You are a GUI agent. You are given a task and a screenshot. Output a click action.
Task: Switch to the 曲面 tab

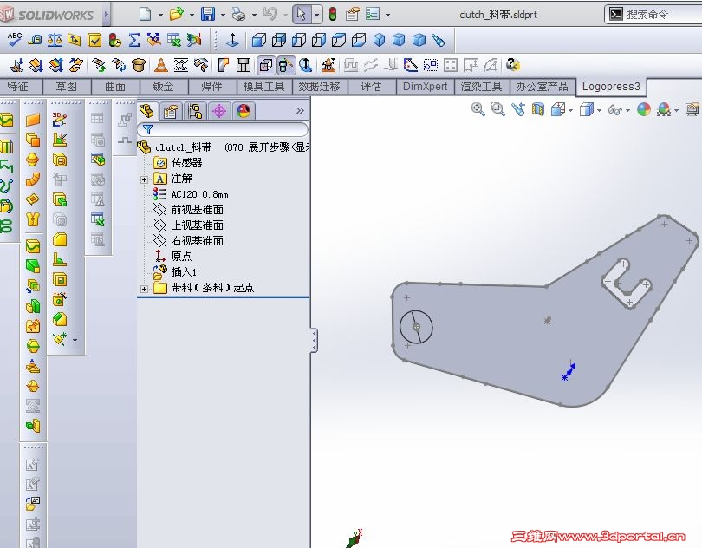pyautogui.click(x=115, y=87)
